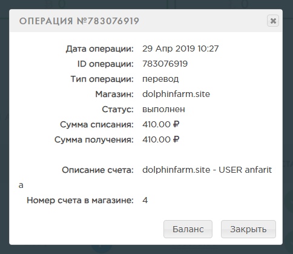293x254 pixels.
Task: Click the Описание счета label
Action: coord(97,170)
